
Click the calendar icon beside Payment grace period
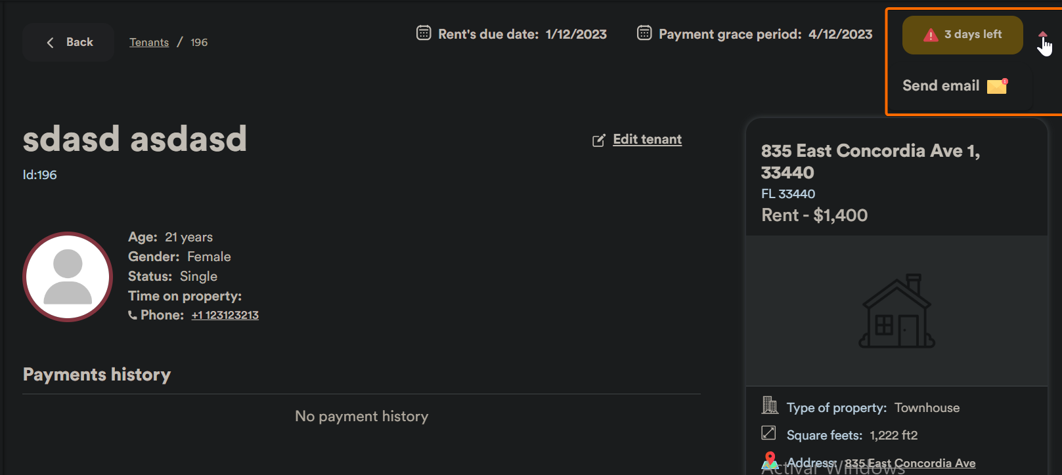pyautogui.click(x=644, y=33)
